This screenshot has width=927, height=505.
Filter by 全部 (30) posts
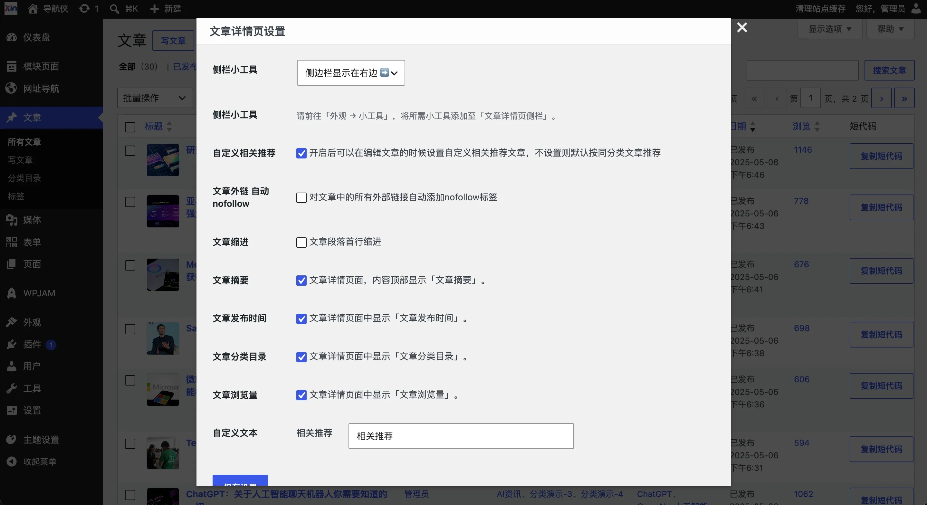click(x=138, y=67)
